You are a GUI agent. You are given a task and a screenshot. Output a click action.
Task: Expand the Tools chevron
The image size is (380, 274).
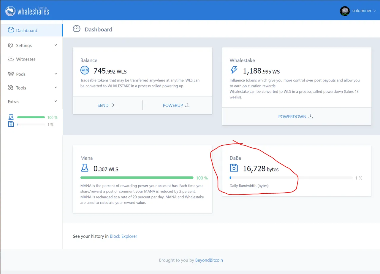pos(56,87)
